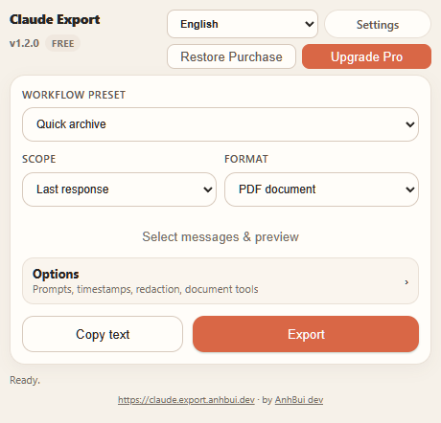Click the WORKFLOW PRESET label

point(74,95)
